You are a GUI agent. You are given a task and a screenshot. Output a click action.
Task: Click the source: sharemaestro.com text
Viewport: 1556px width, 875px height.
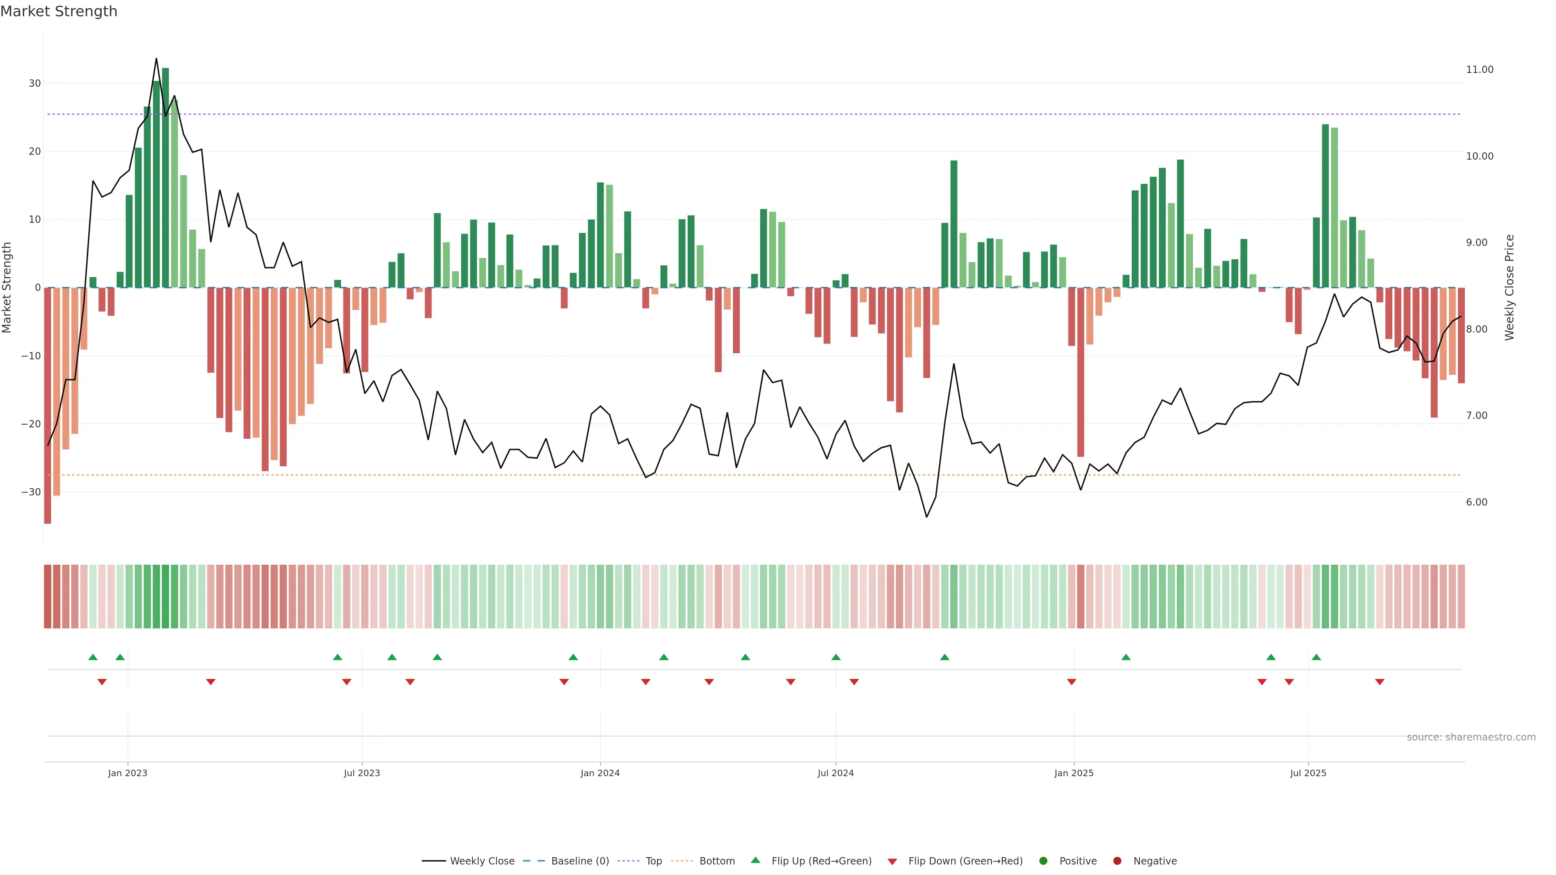[x=1471, y=737]
